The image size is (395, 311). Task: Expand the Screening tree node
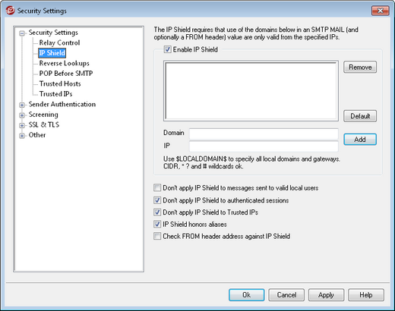coord(22,115)
